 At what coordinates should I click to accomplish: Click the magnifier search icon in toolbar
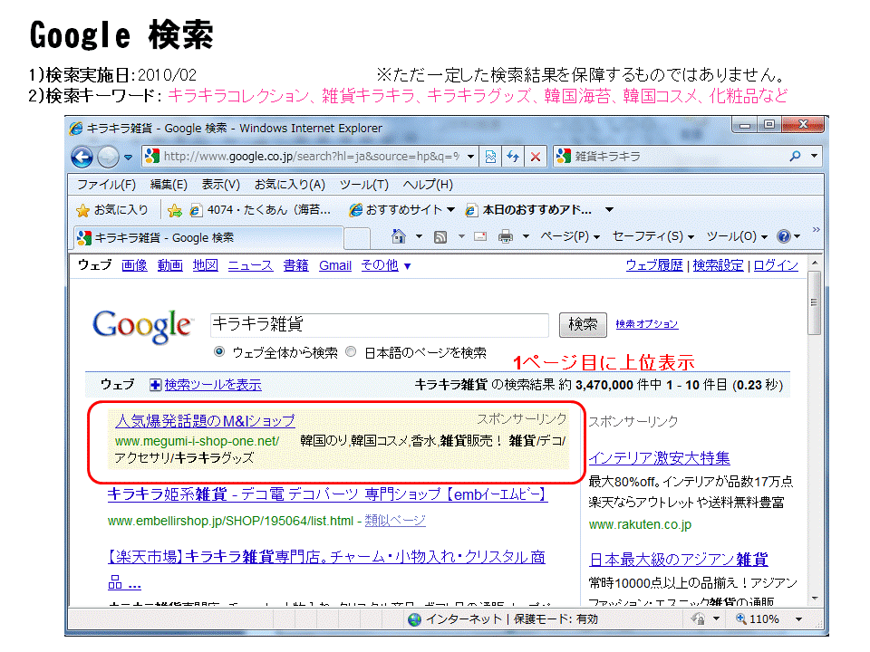tap(795, 157)
